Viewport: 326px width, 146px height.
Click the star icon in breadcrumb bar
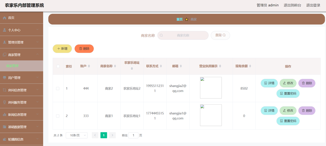click(186, 19)
